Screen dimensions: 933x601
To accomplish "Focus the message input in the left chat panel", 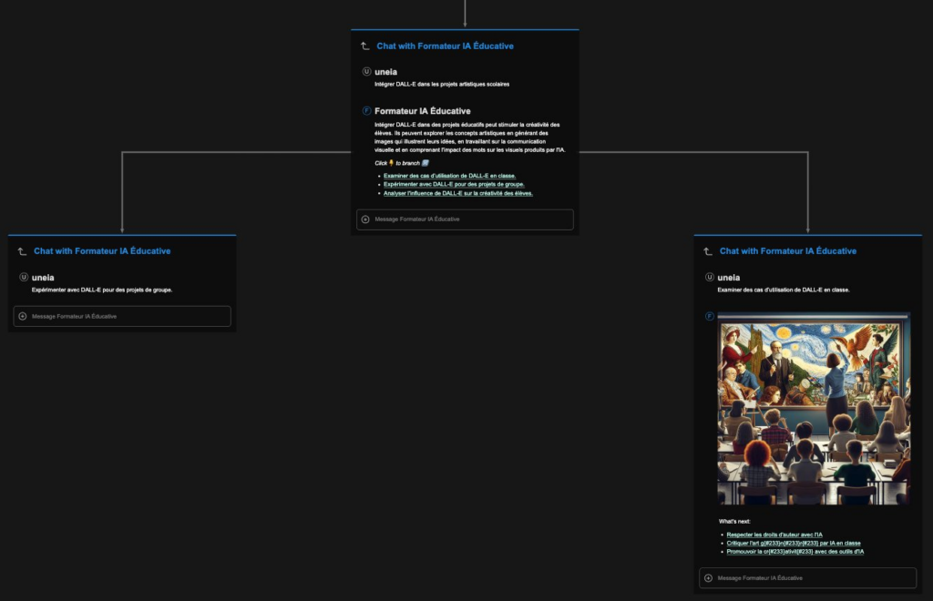I will pos(128,316).
